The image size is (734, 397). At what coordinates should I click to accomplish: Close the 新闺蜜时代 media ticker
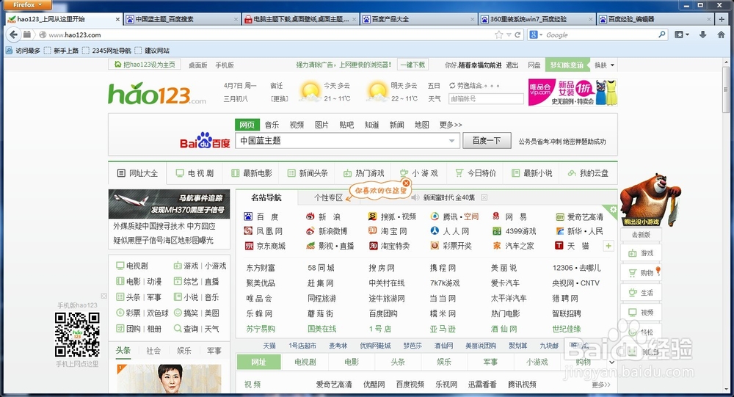tap(484, 197)
